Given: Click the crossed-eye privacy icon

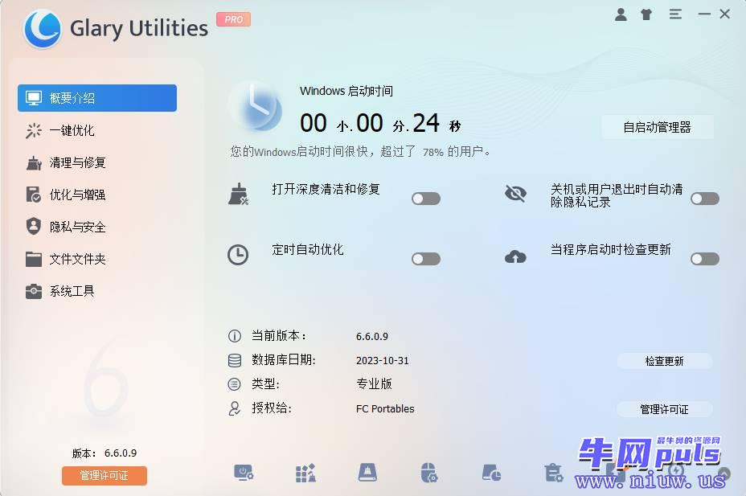Looking at the screenshot, I should (515, 194).
